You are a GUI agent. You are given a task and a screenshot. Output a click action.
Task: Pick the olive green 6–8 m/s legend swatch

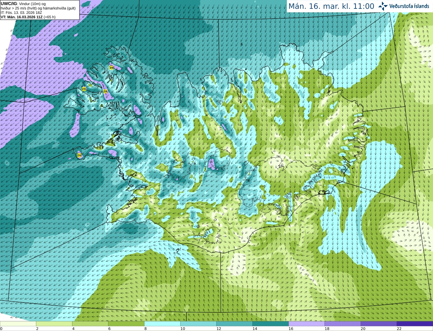[126, 324]
